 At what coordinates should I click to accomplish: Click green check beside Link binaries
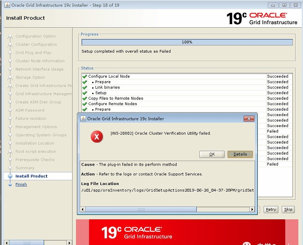(x=85, y=87)
